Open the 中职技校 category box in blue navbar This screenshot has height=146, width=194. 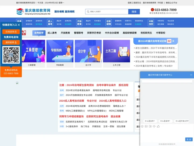tap(151, 23)
